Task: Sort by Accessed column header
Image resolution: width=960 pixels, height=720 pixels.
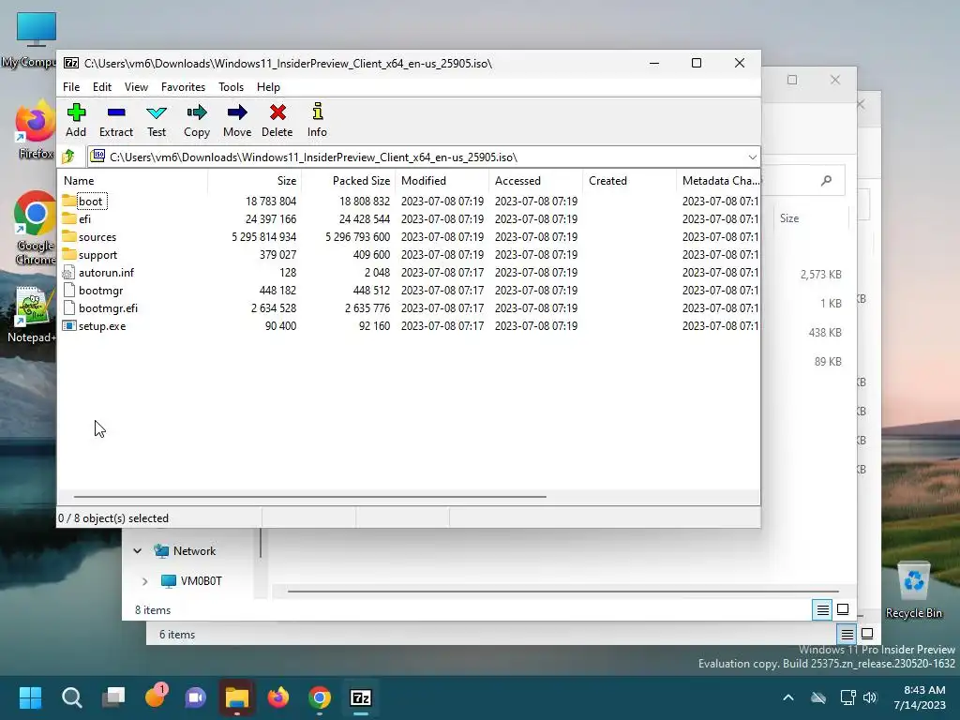Action: pos(535,181)
